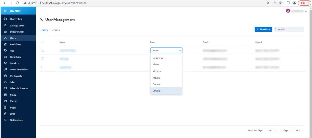Expand the account menu chevron at top right

[x=306, y=11]
